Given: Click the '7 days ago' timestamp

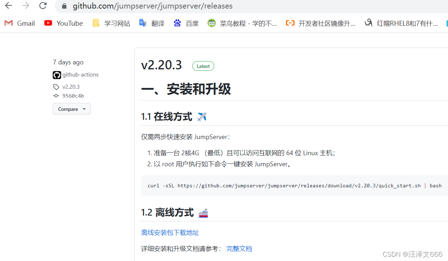Looking at the screenshot, I should (x=68, y=62).
